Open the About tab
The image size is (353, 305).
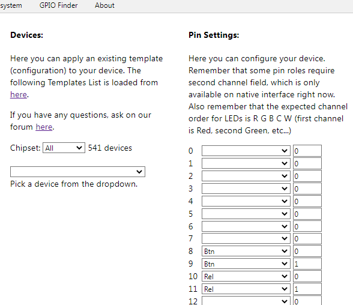point(104,5)
